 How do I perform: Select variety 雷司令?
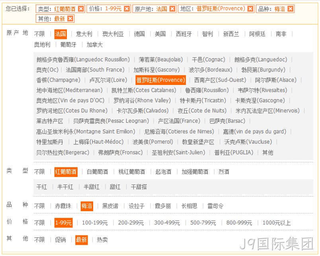point(215,206)
